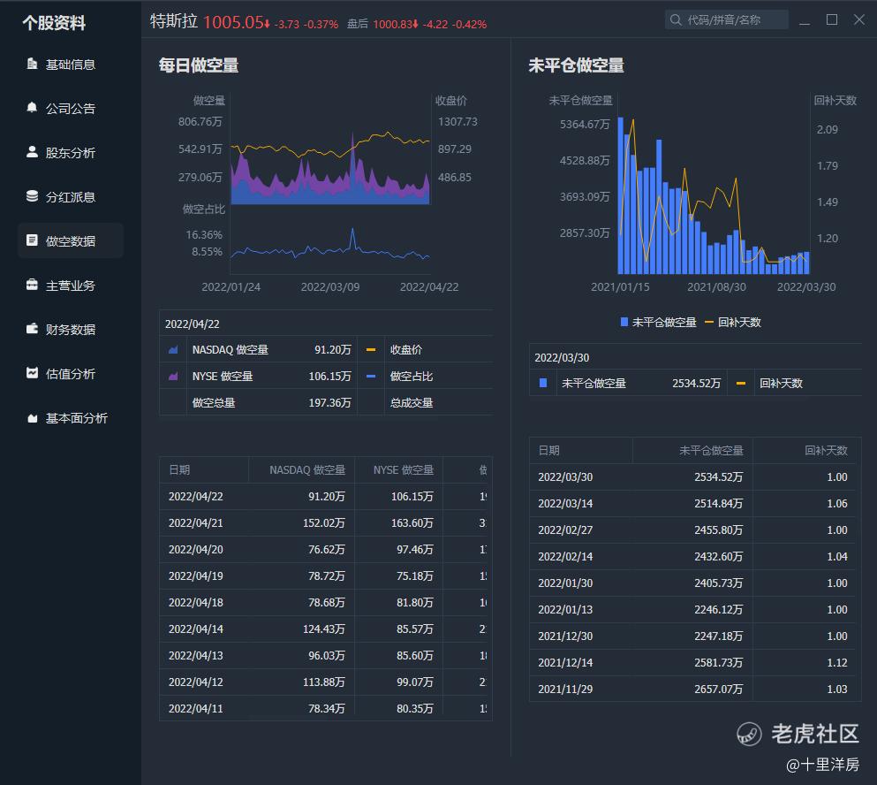Click the 2022/01/30 row value 2405.73万
877x785 pixels.
[719, 583]
